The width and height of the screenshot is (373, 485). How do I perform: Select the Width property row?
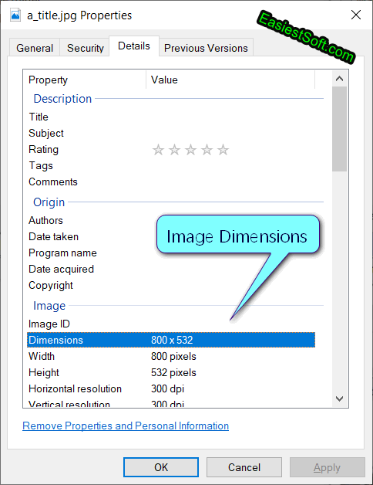(171, 356)
